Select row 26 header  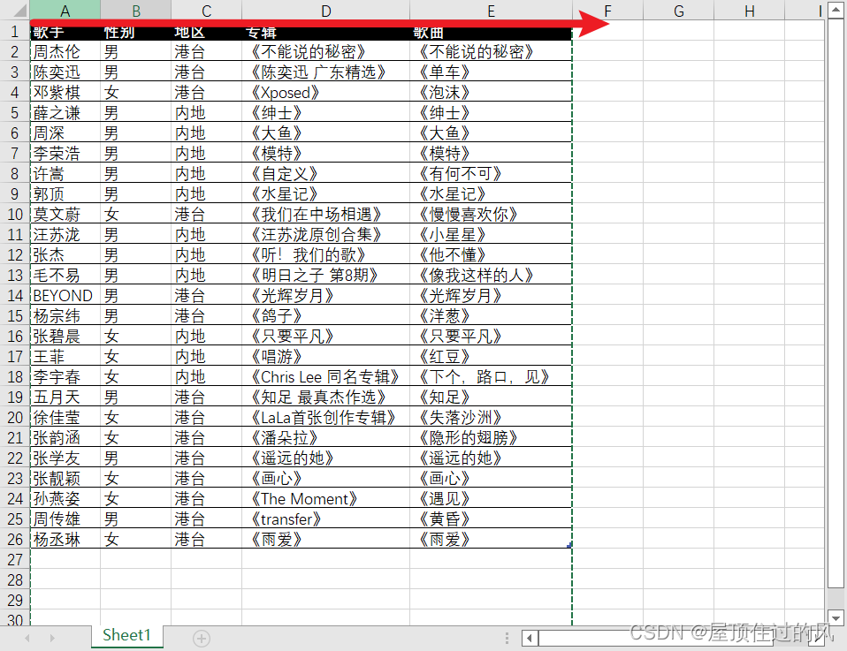click(14, 539)
